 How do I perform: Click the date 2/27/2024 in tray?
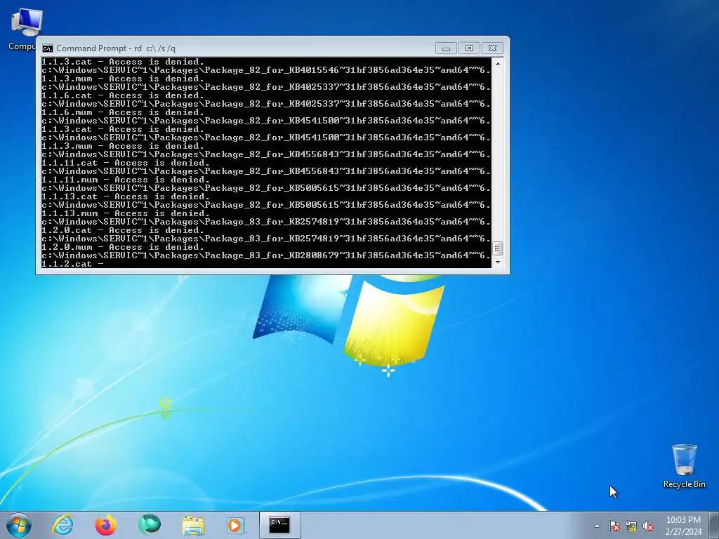[x=683, y=532]
